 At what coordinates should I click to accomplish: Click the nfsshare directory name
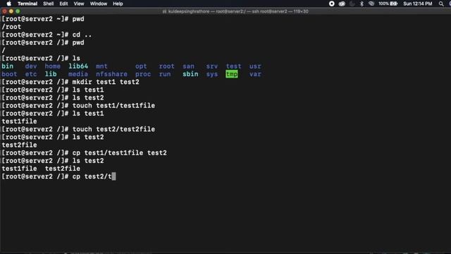(111, 74)
